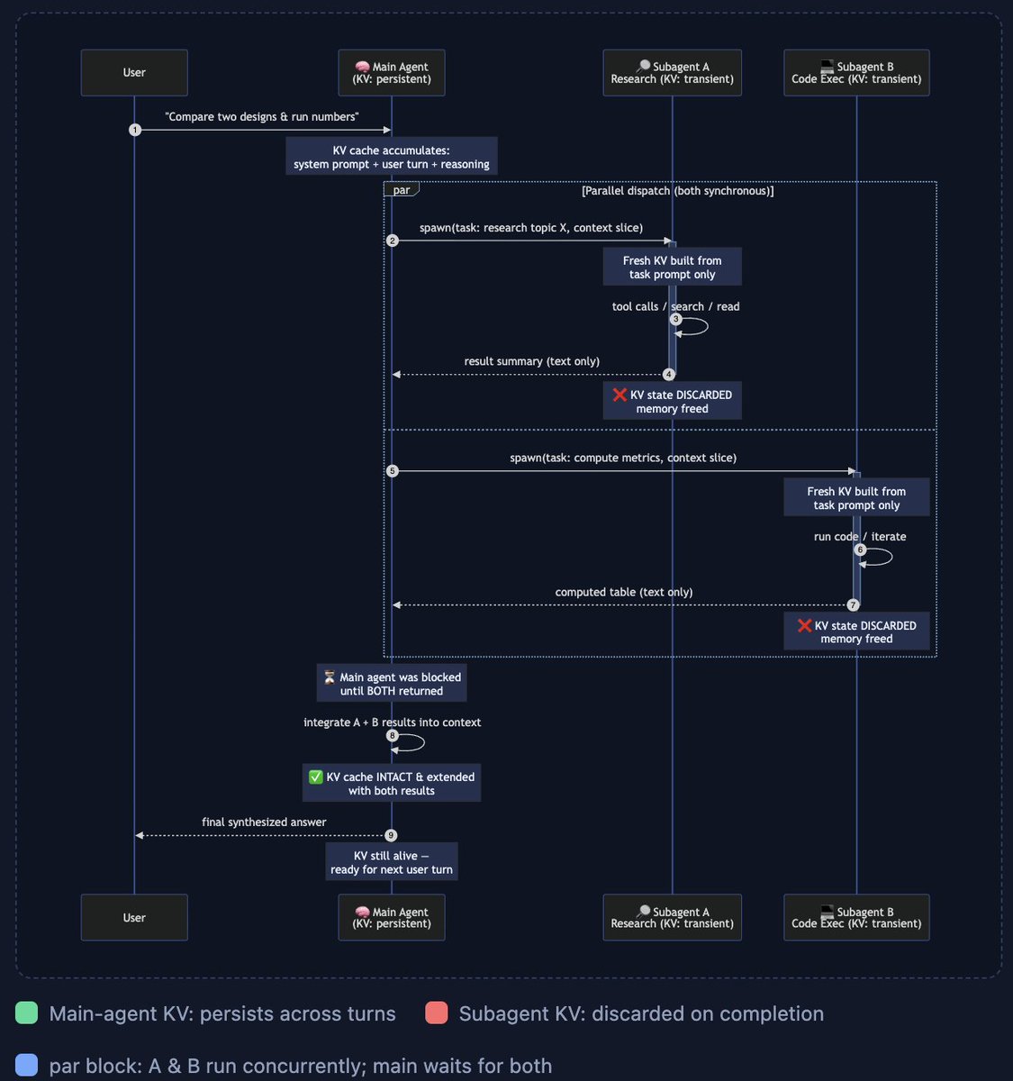Click the hourglass icon in Main agent blocked note
Screen dimensions: 1013x1081
330,677
